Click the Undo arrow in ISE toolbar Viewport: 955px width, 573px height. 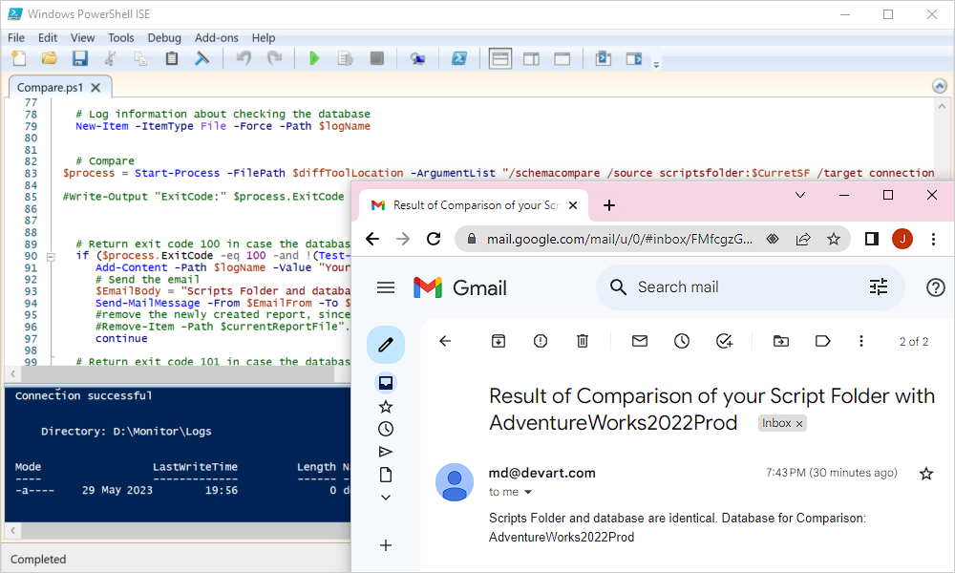point(244,58)
